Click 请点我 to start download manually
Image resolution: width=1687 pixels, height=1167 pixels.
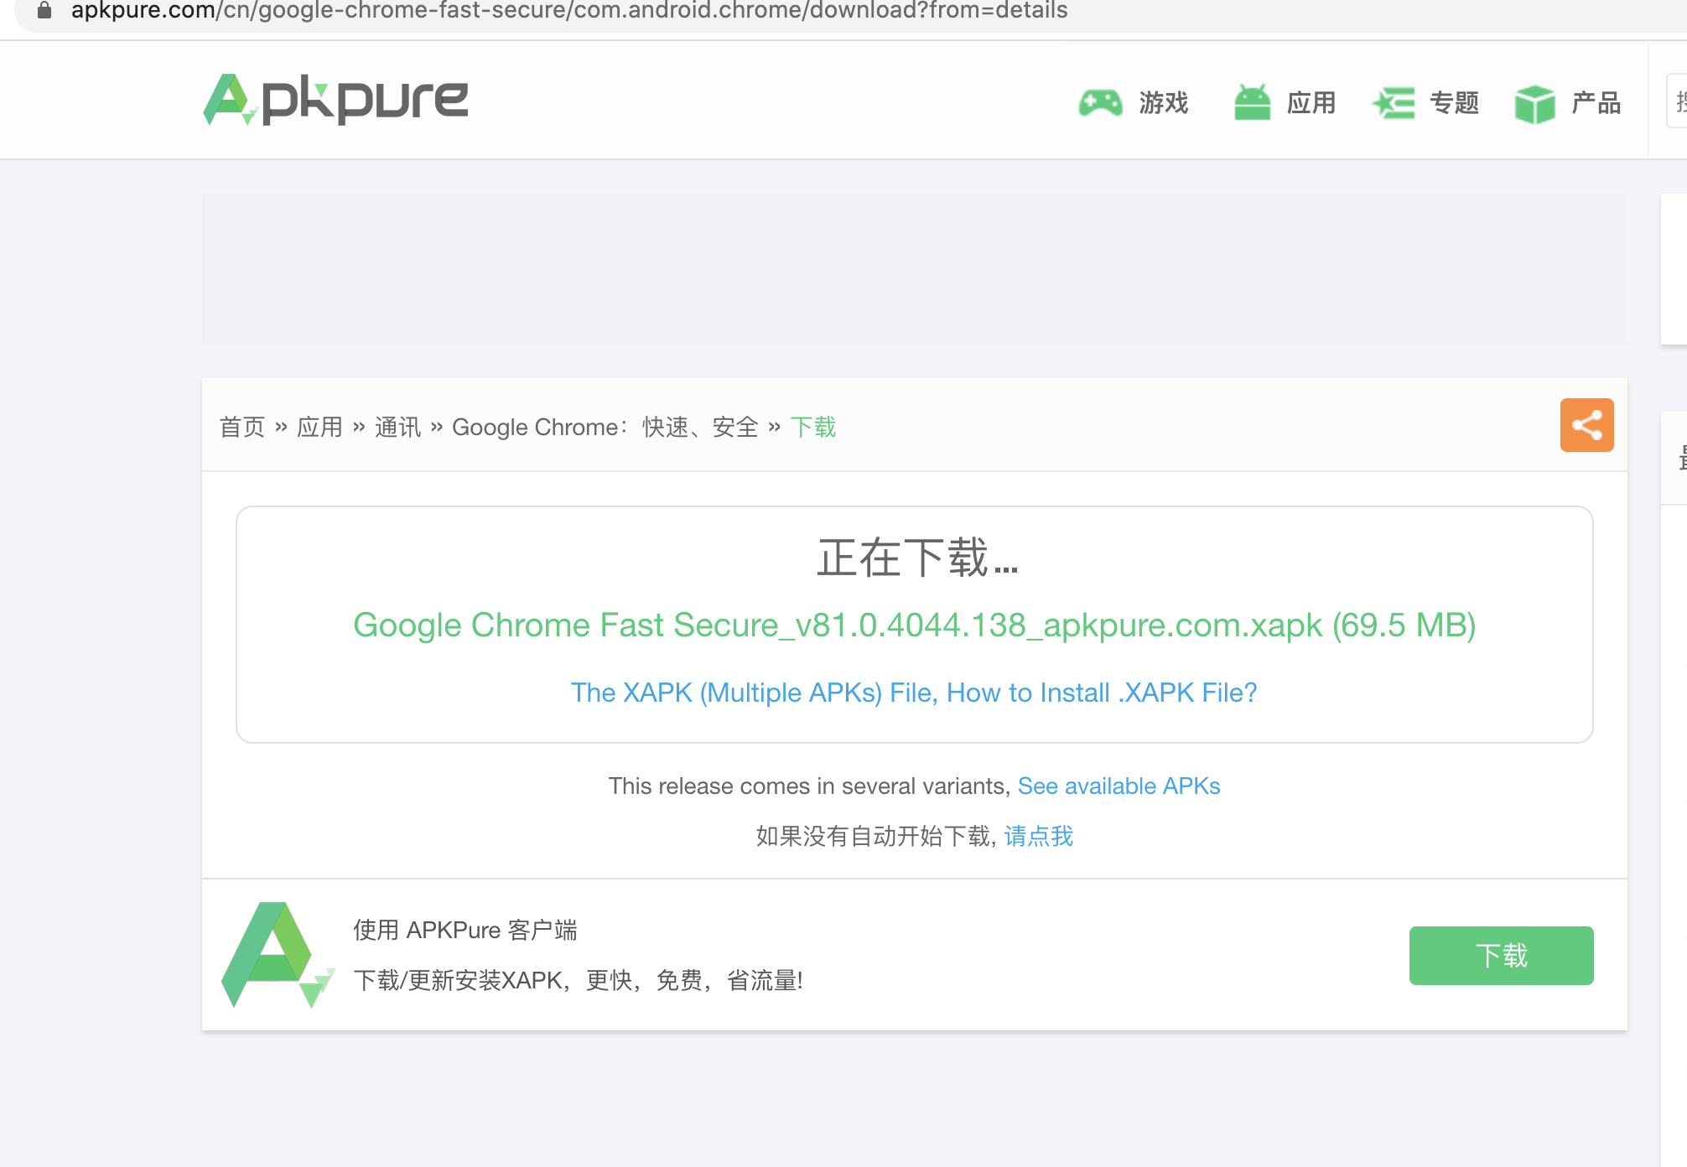(x=1036, y=837)
